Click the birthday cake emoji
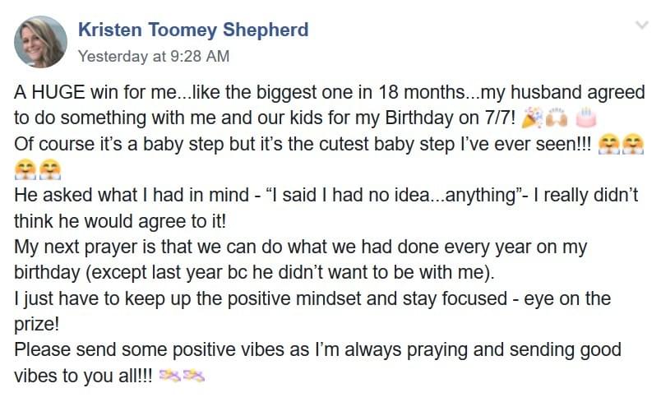The width and height of the screenshot is (661, 402). coord(586,118)
